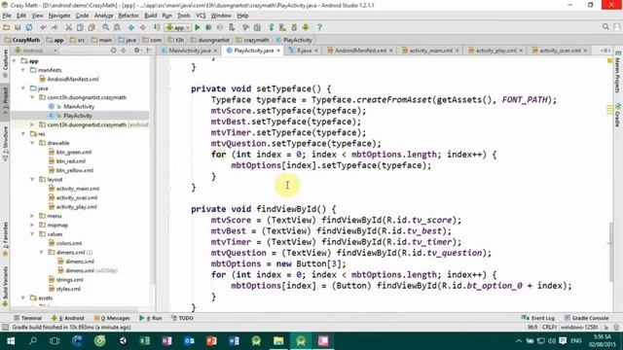Click the Open folder toolbar icon

point(7,27)
